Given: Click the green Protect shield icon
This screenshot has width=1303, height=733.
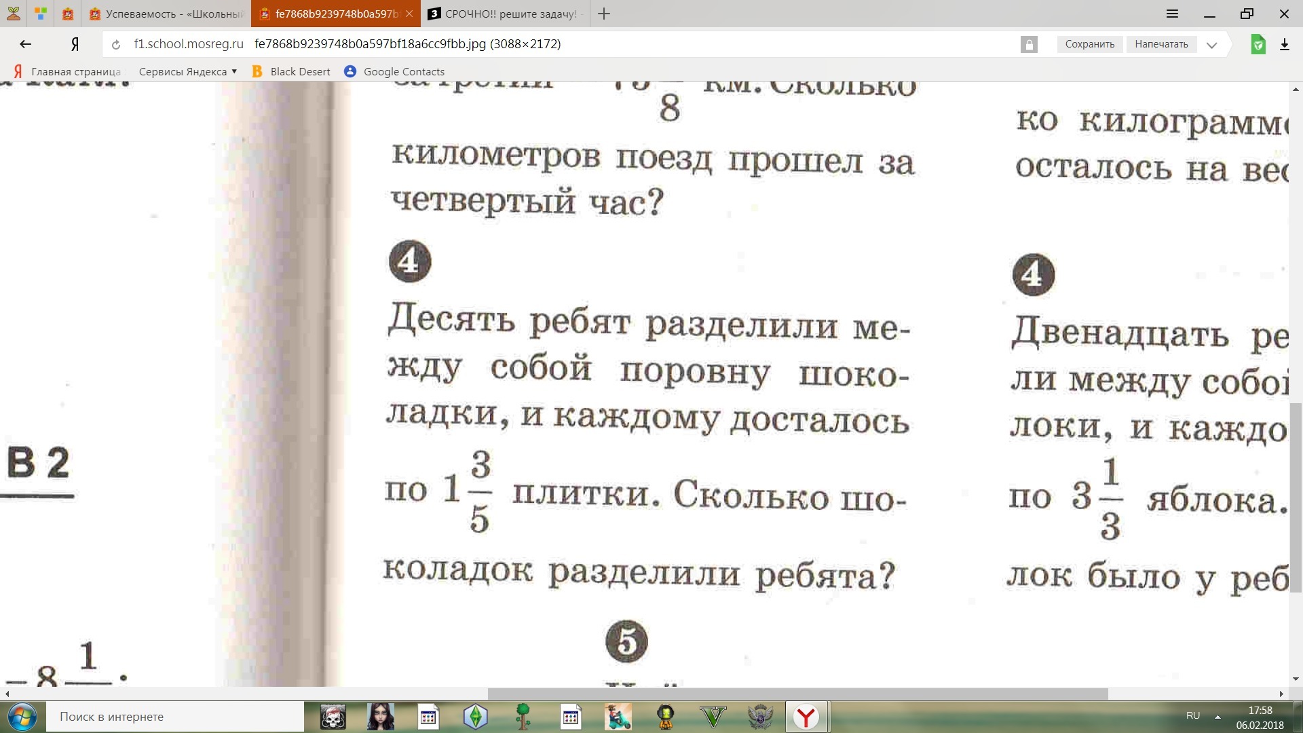Looking at the screenshot, I should (1258, 45).
